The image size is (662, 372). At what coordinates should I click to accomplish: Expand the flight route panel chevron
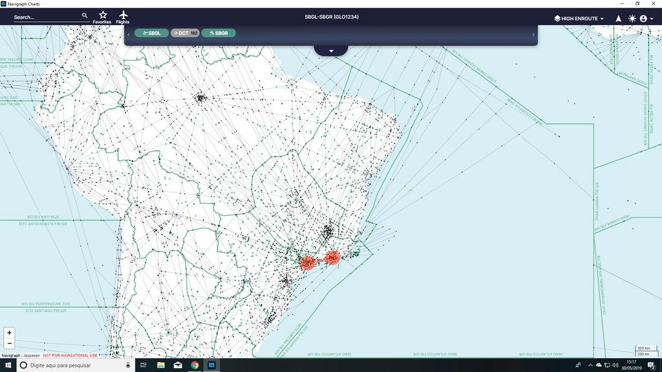pos(331,50)
